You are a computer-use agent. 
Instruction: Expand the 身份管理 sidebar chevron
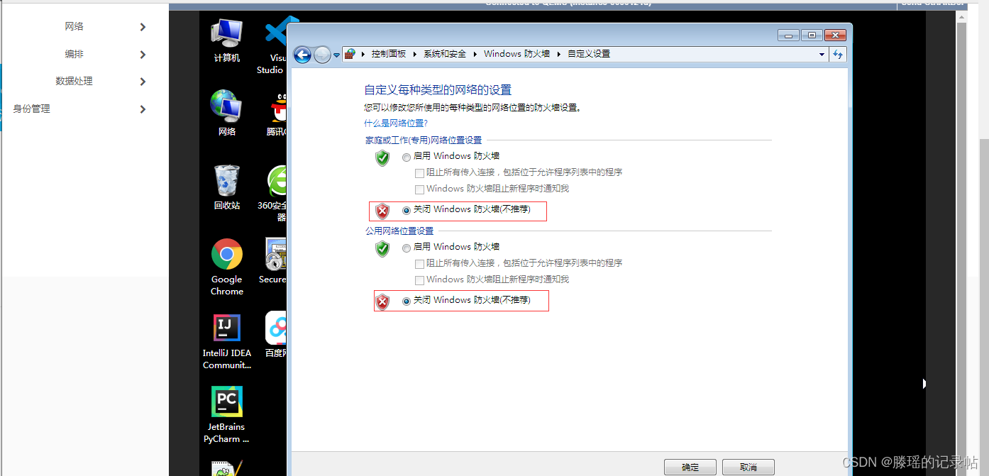[143, 109]
